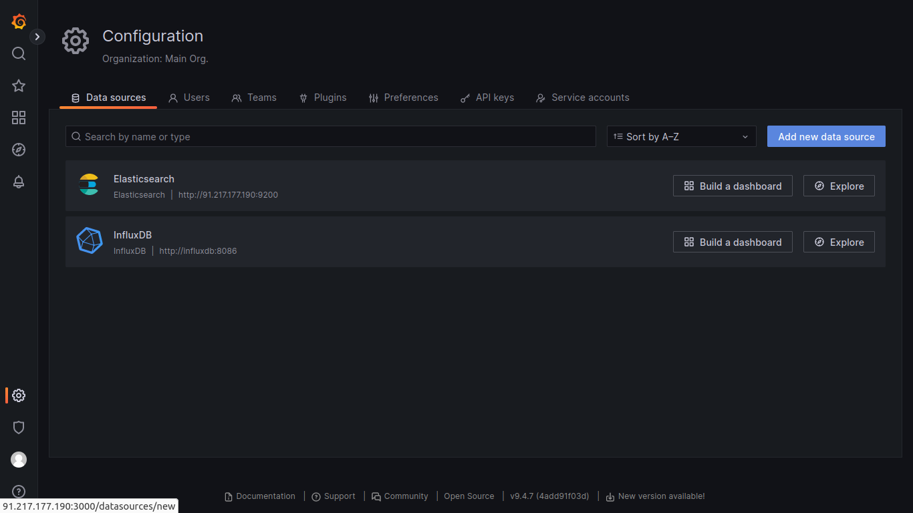Click the Elasticsearch logo icon
The width and height of the screenshot is (913, 513).
coord(89,185)
